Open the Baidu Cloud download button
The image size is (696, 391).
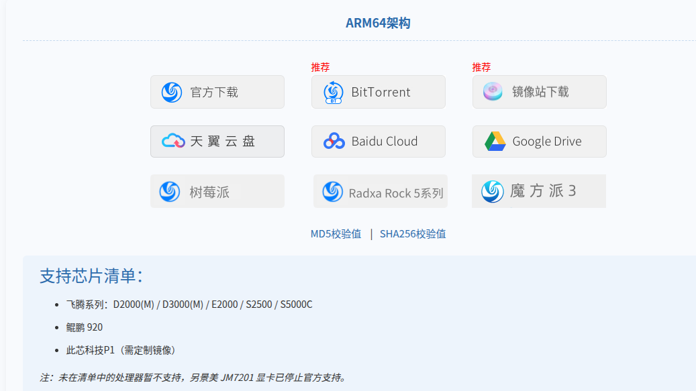[378, 142]
